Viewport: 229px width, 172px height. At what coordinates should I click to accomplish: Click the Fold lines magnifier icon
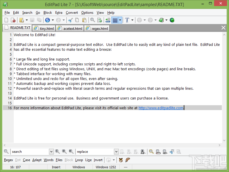coord(158,152)
